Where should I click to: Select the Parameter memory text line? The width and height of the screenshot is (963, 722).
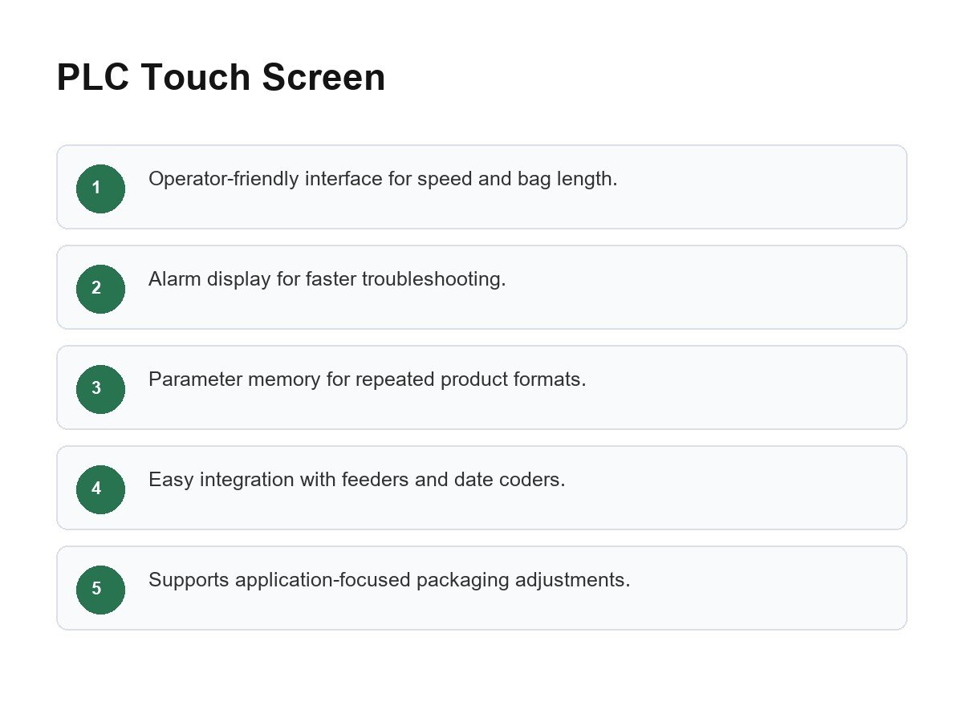tap(368, 379)
